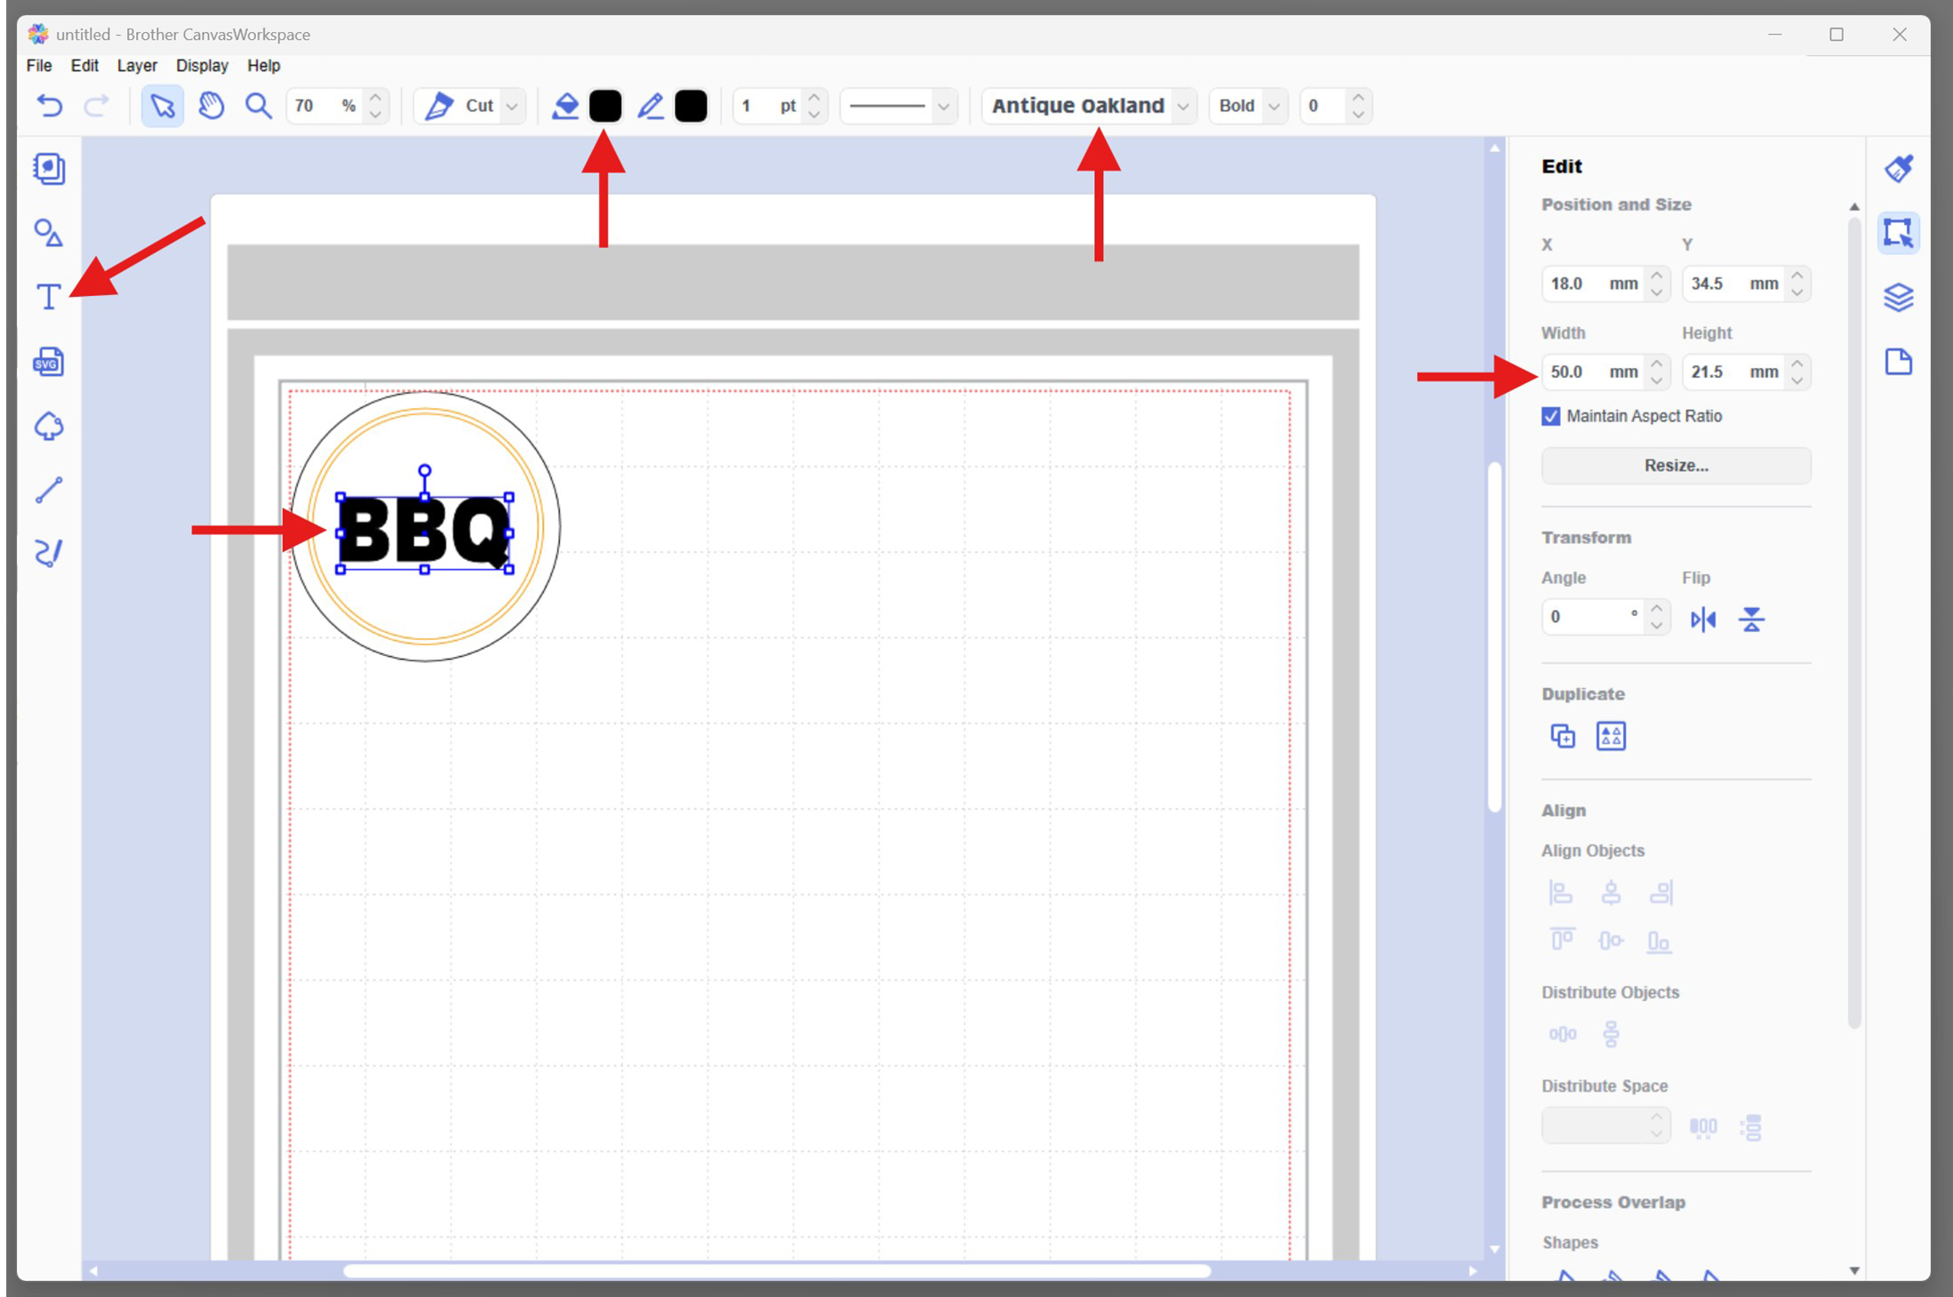Activate the Select arrow tool
The width and height of the screenshot is (1953, 1297).
click(163, 106)
